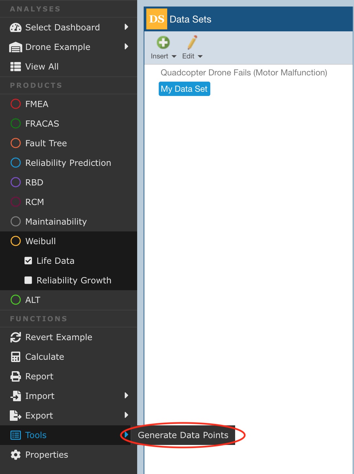Select the Fault Tree orange circle
The width and height of the screenshot is (354, 474).
(x=15, y=143)
